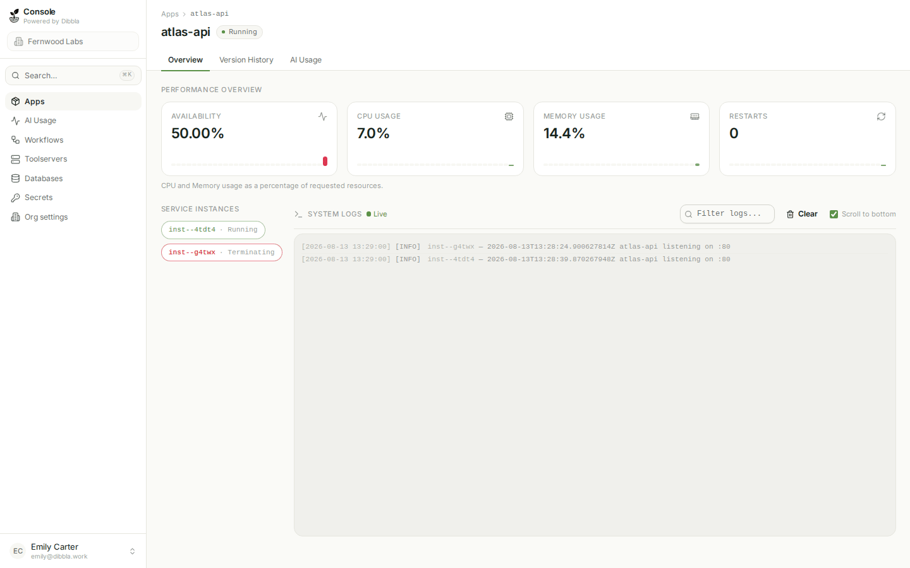The height and width of the screenshot is (568, 910).
Task: Switch to the AI Usage tab
Action: point(306,60)
